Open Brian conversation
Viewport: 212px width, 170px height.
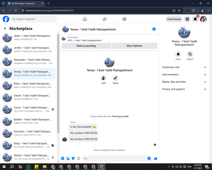click(28, 85)
